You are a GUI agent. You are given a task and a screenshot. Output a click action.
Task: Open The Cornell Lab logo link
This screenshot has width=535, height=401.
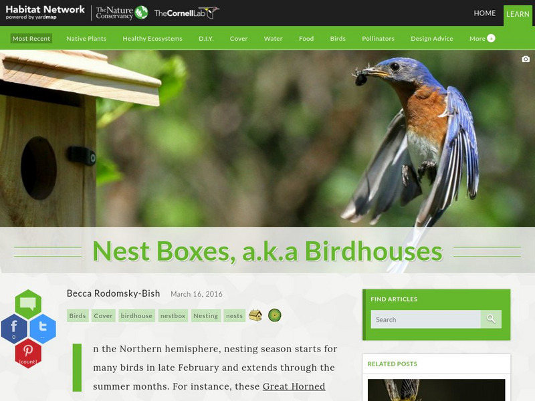coord(187,13)
